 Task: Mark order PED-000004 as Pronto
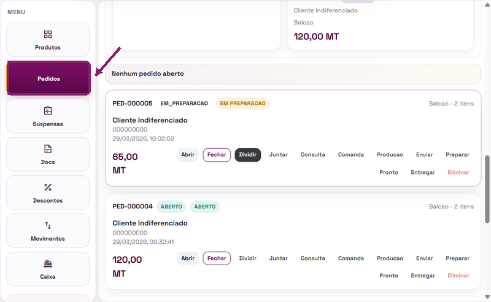389,276
